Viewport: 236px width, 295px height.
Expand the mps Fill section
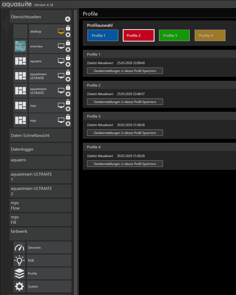tap(40, 220)
